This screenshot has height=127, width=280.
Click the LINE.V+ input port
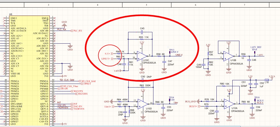coord(108,59)
